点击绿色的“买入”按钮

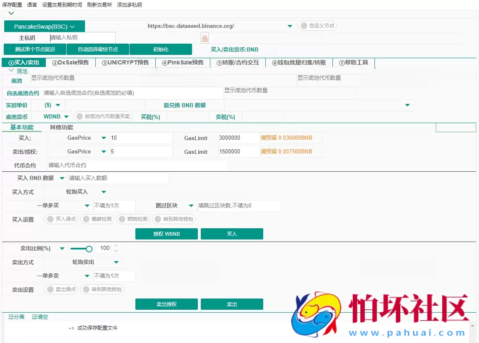coord(232,234)
